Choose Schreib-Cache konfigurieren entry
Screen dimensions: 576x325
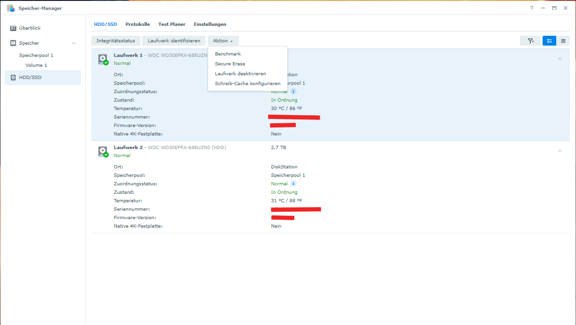tap(248, 84)
